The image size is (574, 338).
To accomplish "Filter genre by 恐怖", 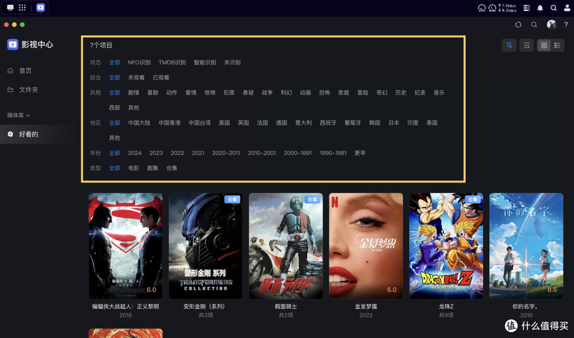I will 324,93.
